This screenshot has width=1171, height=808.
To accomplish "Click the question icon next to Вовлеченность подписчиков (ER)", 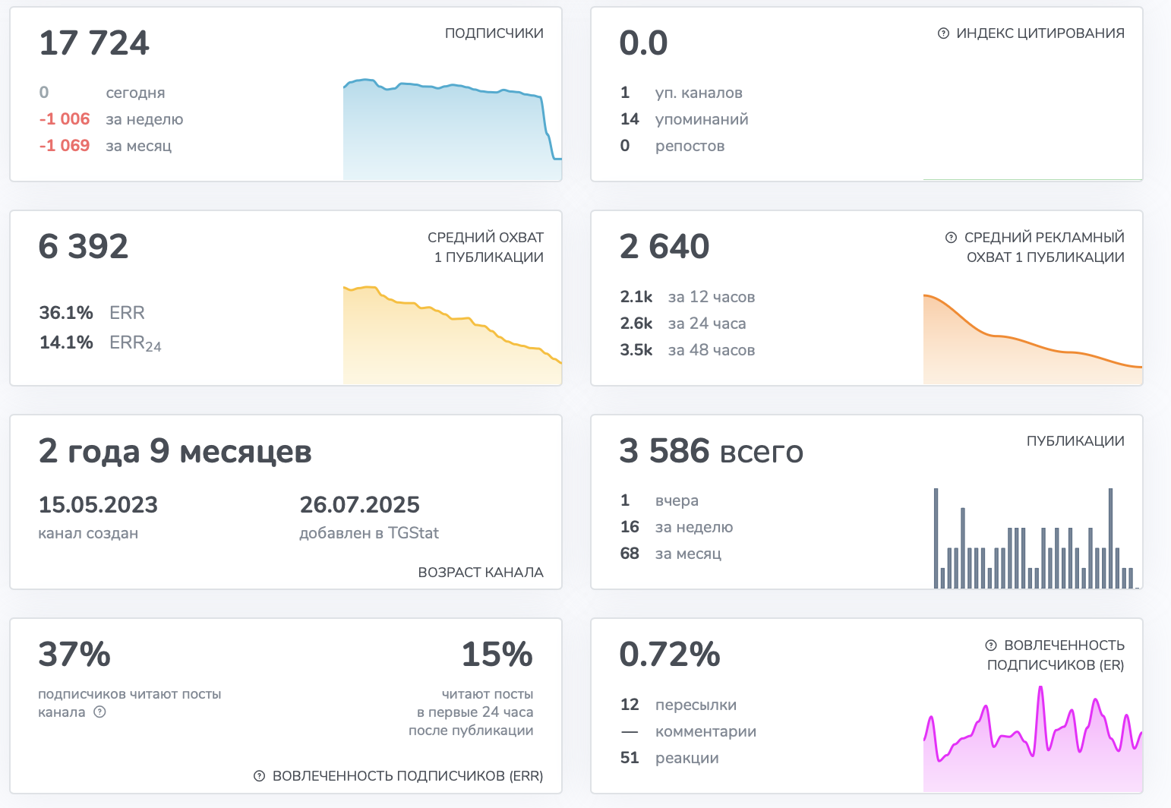I will [990, 645].
